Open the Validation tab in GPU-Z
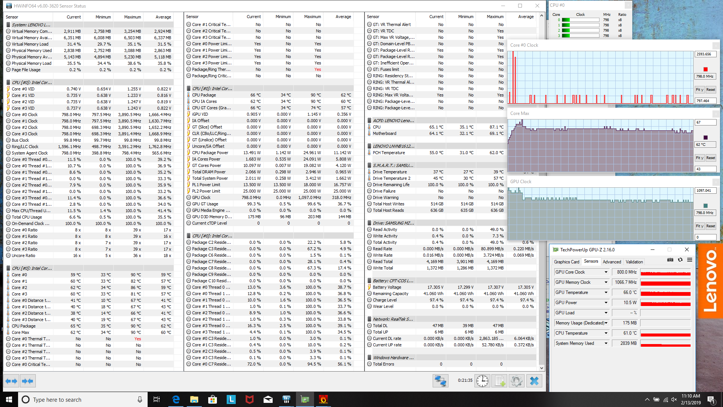The width and height of the screenshot is (723, 407). point(634,262)
